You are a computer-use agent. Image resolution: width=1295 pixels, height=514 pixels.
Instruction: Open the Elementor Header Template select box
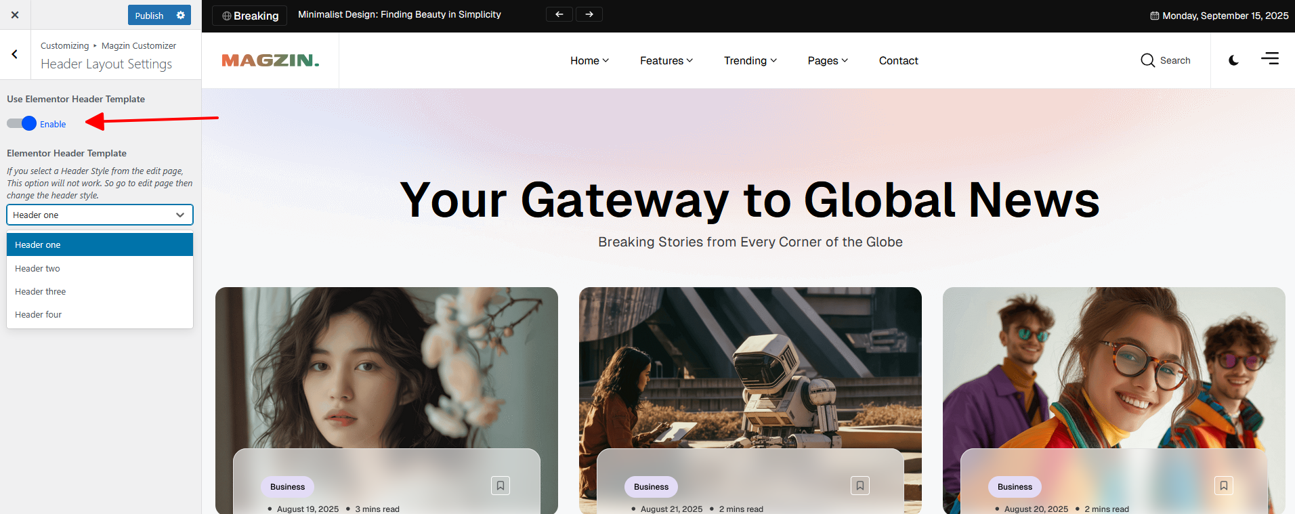point(100,215)
